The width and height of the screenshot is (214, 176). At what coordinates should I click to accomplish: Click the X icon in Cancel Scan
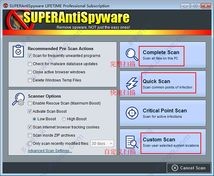[x=175, y=168]
